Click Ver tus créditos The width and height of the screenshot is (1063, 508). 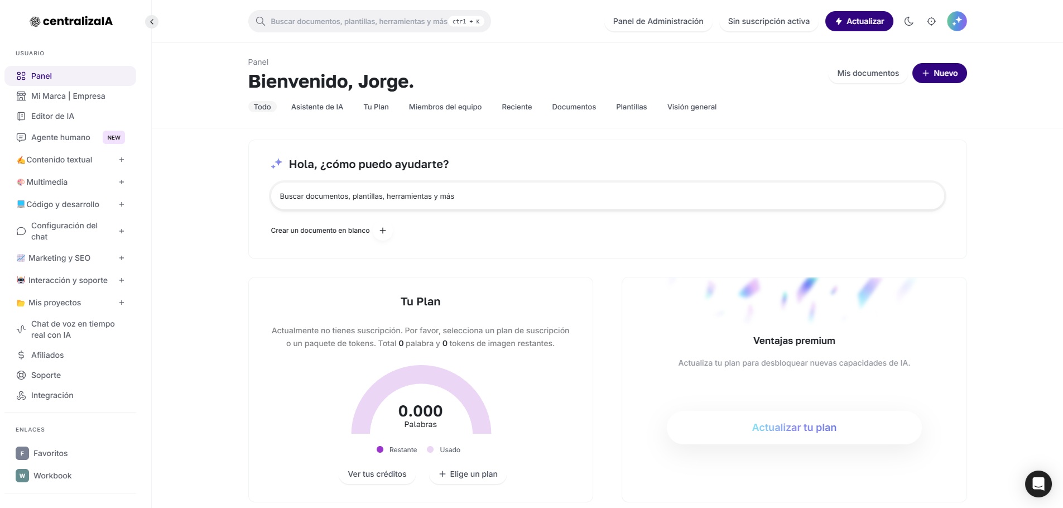click(377, 474)
